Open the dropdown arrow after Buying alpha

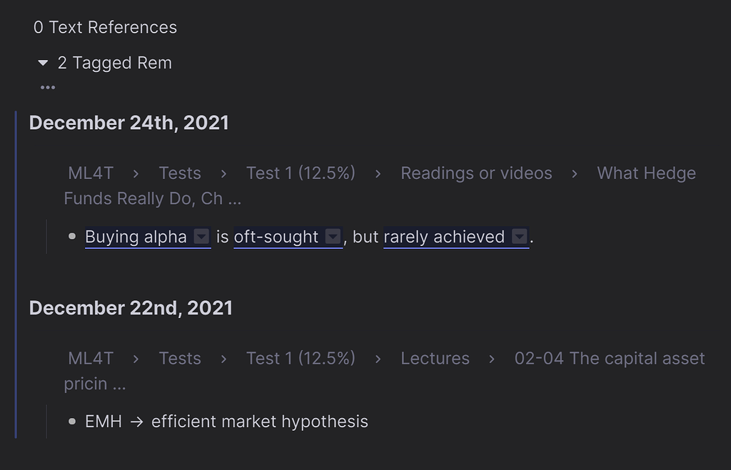(201, 235)
